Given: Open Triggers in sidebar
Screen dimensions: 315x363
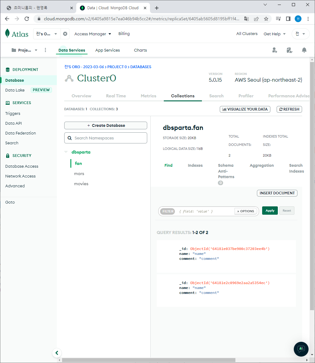Looking at the screenshot, I should tap(13, 113).
